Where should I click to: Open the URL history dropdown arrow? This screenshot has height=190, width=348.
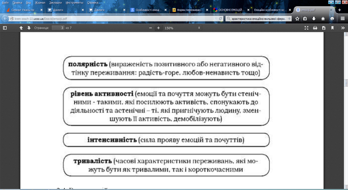coord(216,19)
